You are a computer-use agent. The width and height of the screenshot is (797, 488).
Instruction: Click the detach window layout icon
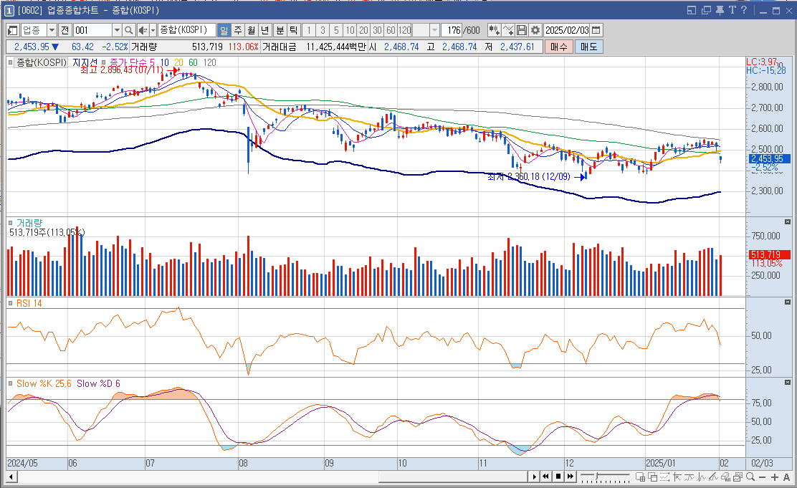coord(692,10)
